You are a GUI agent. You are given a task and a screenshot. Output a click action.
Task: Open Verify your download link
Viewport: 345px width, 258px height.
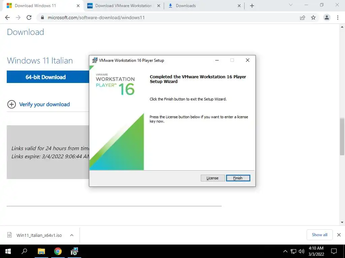[x=44, y=104]
